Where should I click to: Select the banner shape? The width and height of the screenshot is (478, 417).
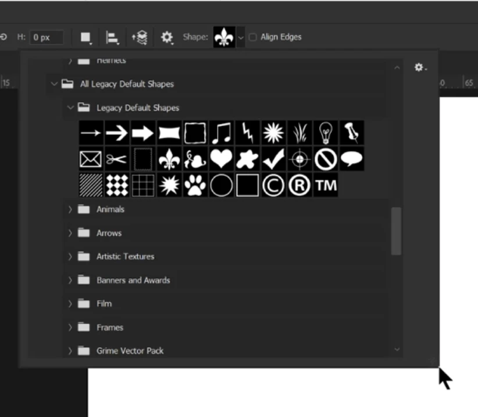169,133
